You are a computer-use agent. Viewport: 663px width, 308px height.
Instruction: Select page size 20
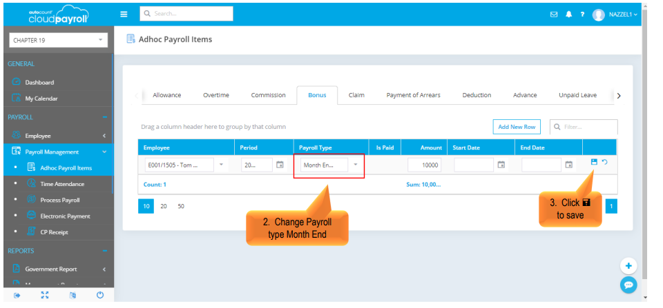[x=164, y=206]
